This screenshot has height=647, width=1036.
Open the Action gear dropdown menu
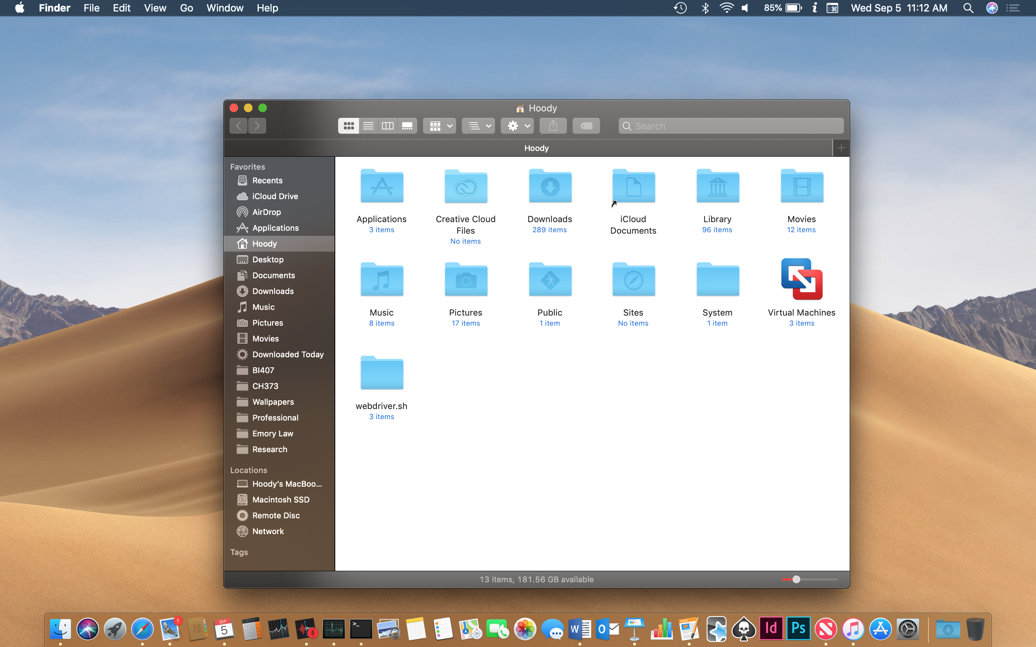[x=517, y=126]
